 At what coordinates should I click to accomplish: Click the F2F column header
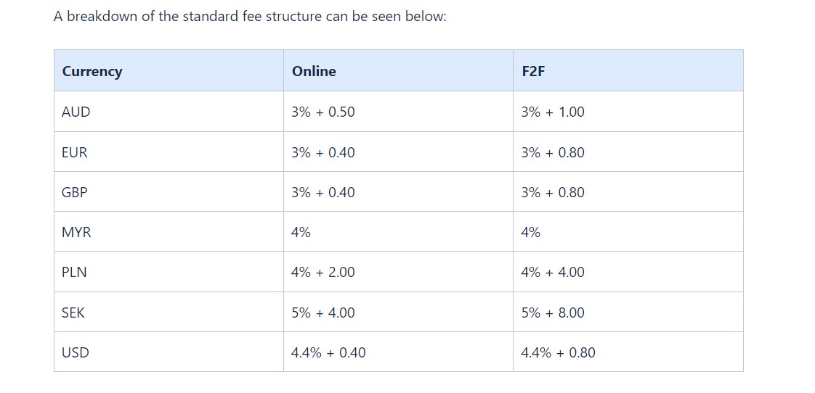pos(628,70)
